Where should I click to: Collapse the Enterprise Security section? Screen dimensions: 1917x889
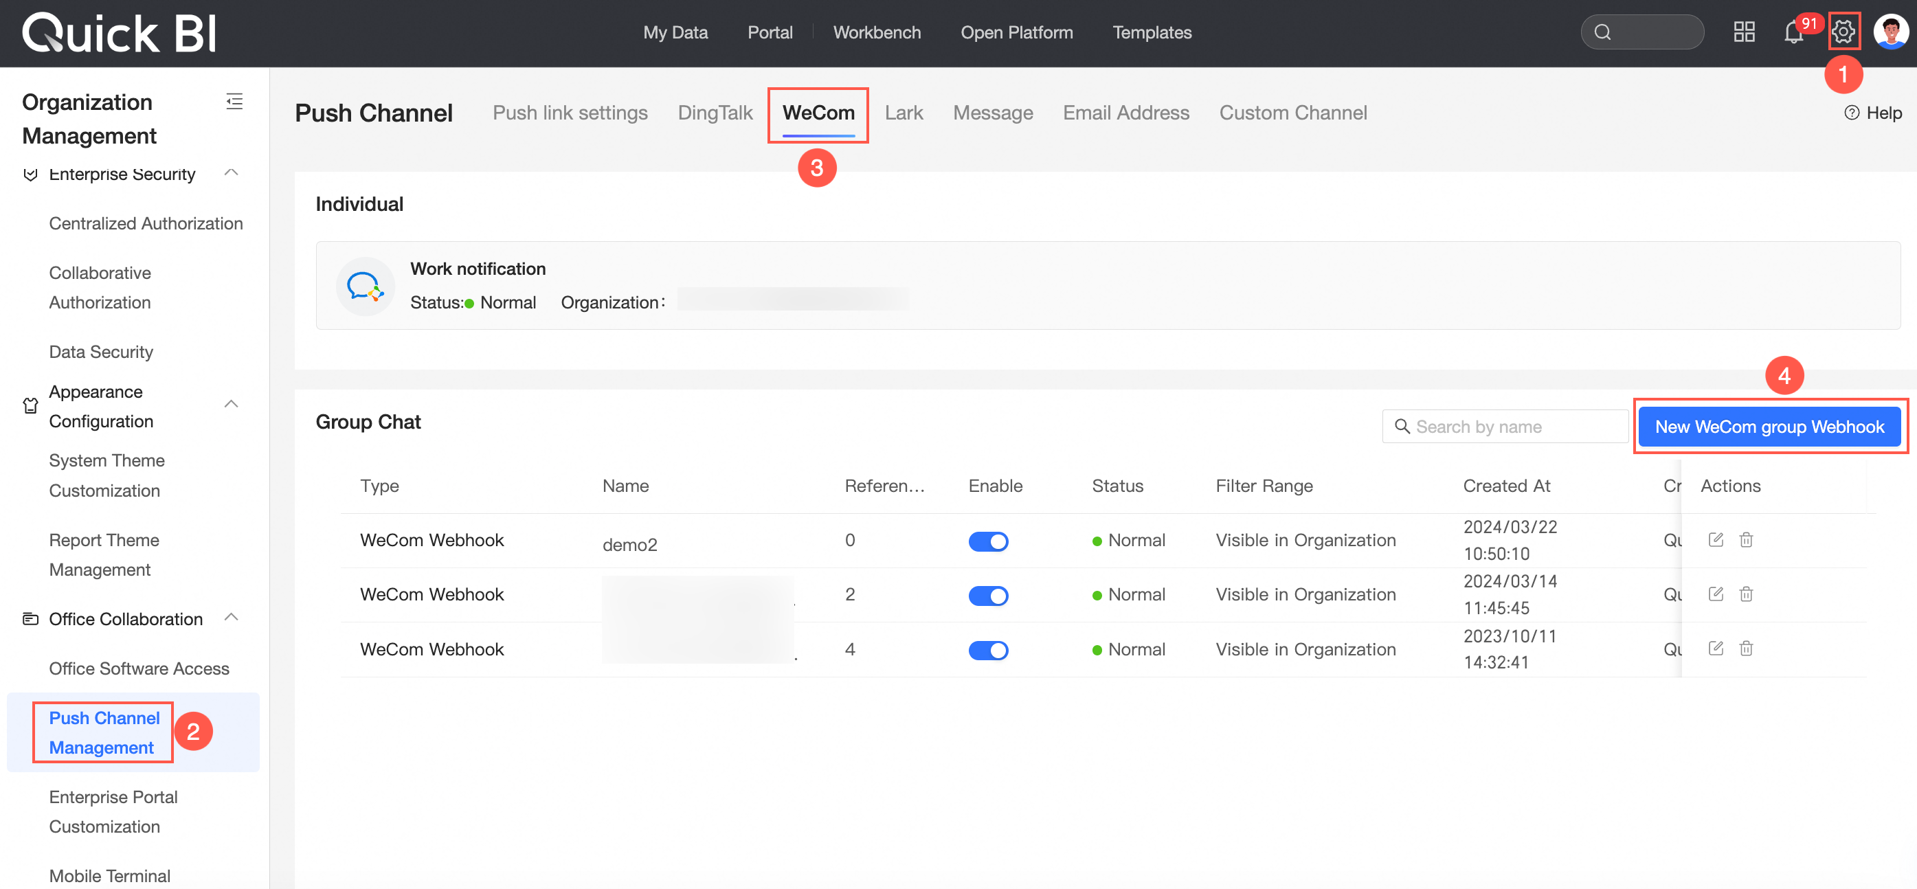tap(232, 173)
